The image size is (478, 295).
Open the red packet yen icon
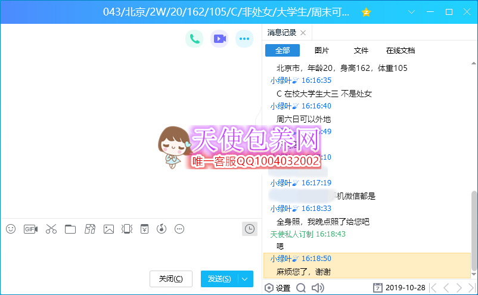click(x=144, y=229)
